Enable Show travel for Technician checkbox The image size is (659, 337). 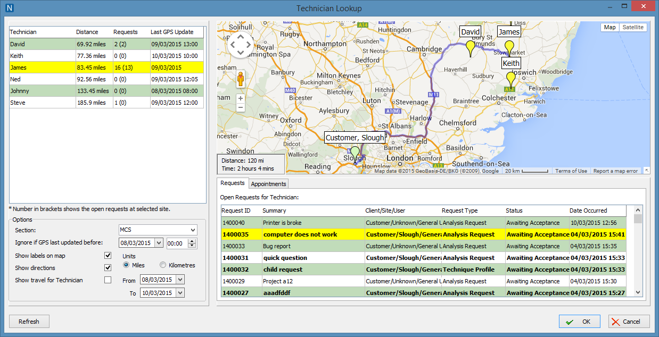108,280
